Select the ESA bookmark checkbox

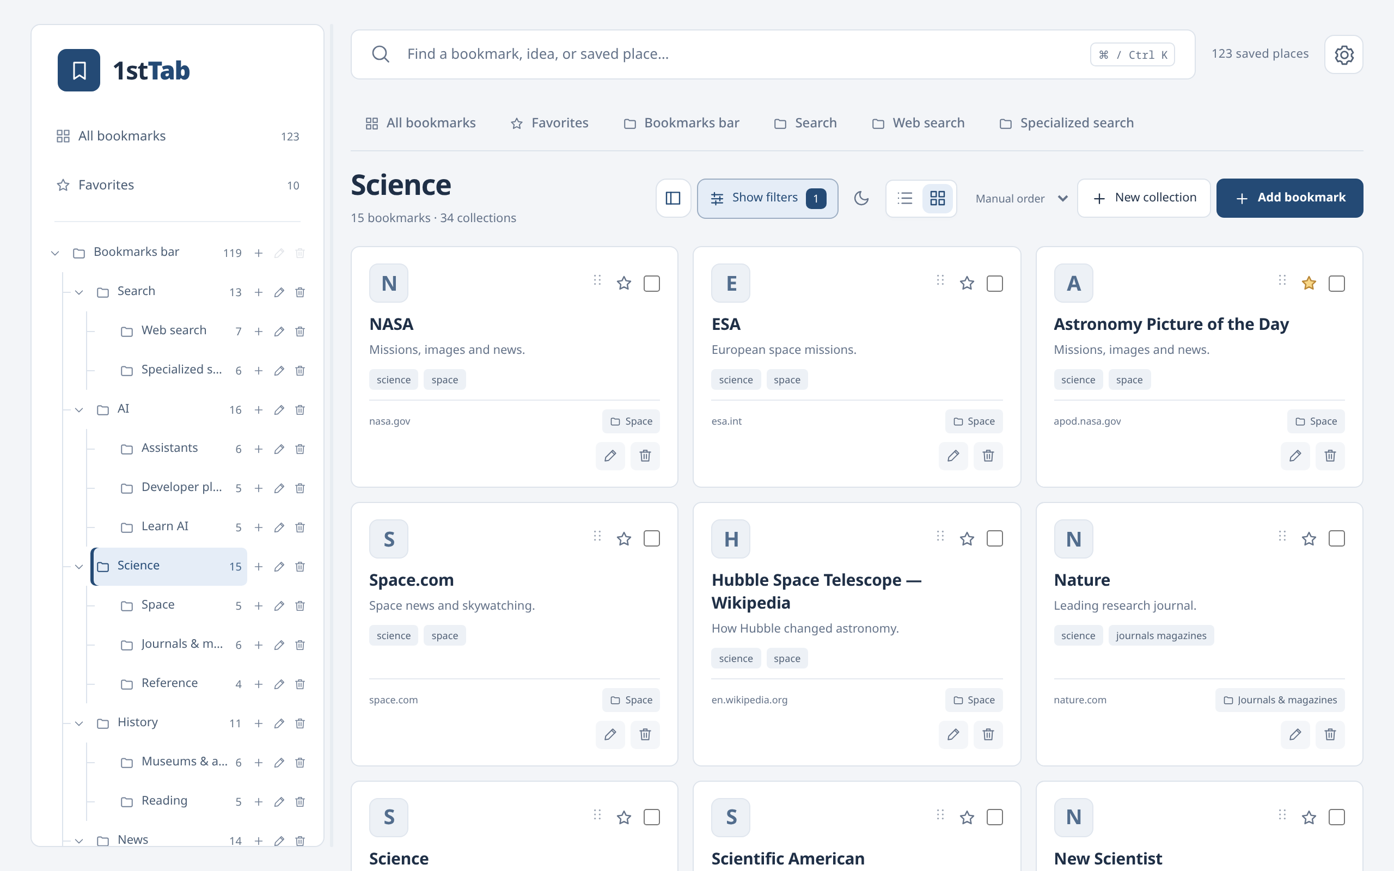click(994, 283)
